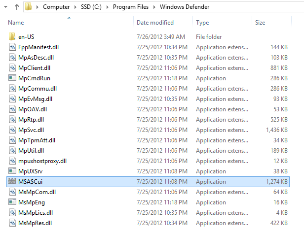Select the MpUXSrv file name
Viewport: 304px width, 231px height.
coord(31,171)
